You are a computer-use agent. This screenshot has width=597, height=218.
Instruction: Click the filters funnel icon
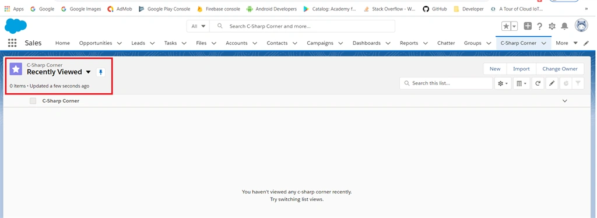point(578,83)
